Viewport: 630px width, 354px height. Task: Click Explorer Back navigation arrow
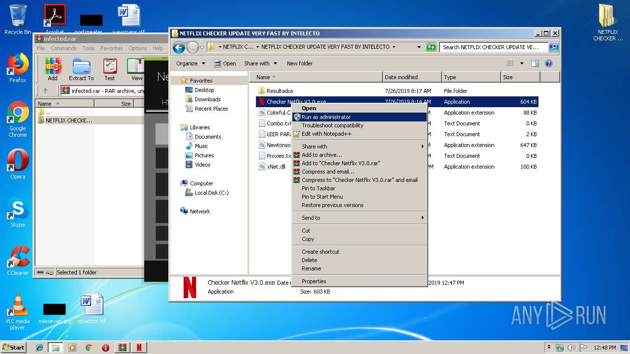(x=179, y=47)
